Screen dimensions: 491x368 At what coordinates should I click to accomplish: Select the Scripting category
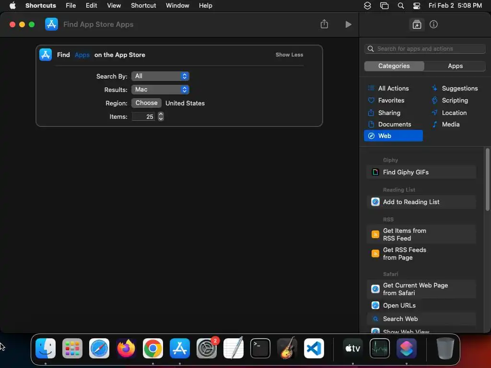pyautogui.click(x=455, y=101)
